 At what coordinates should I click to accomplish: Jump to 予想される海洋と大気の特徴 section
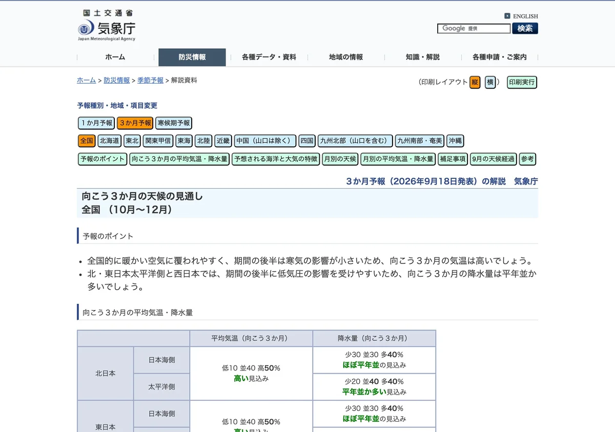276,159
